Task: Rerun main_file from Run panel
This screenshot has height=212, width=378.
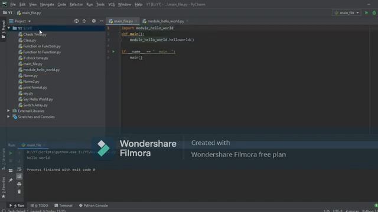Action: pyautogui.click(x=11, y=153)
